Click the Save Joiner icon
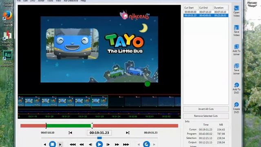 coord(237,66)
